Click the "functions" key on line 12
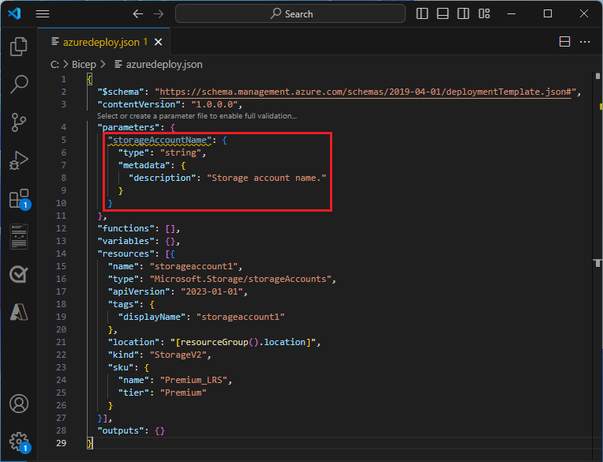 125,228
